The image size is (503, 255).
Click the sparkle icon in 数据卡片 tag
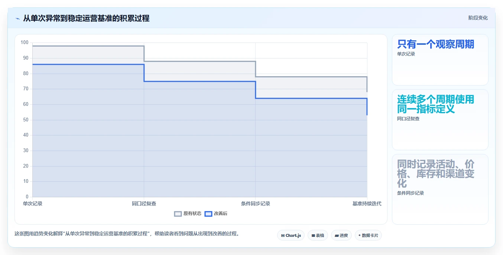coord(360,235)
